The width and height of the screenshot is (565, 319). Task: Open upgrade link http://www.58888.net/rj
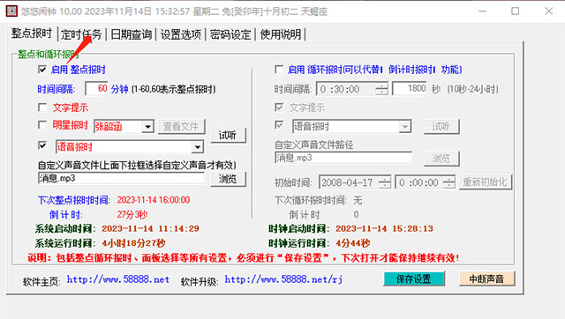pos(283,279)
